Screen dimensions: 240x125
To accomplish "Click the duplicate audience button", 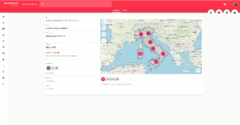I will (219, 13).
